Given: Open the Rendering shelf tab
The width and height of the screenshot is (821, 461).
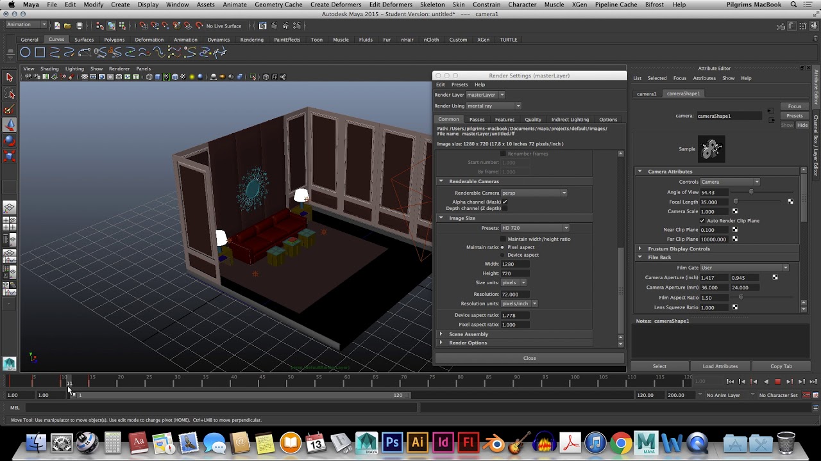Looking at the screenshot, I should (251, 40).
